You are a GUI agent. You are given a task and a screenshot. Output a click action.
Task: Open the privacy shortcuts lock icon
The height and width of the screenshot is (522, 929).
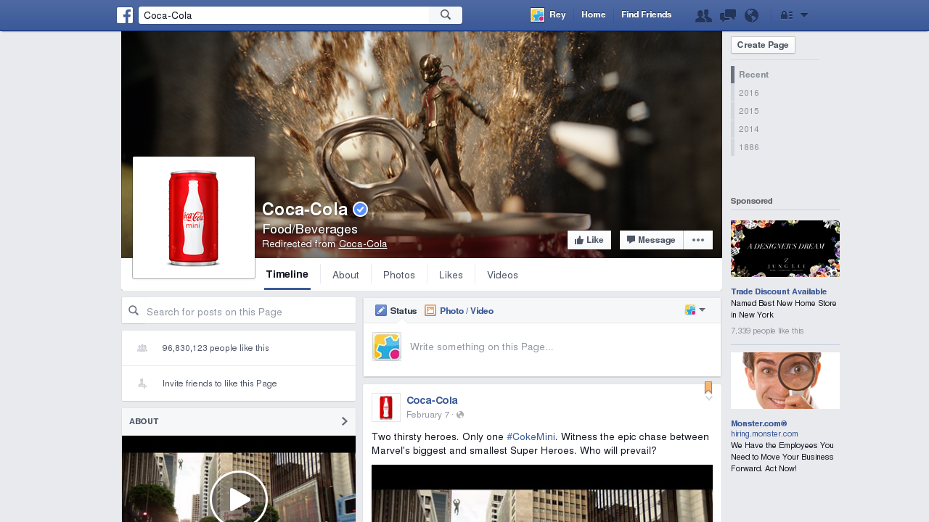787,15
